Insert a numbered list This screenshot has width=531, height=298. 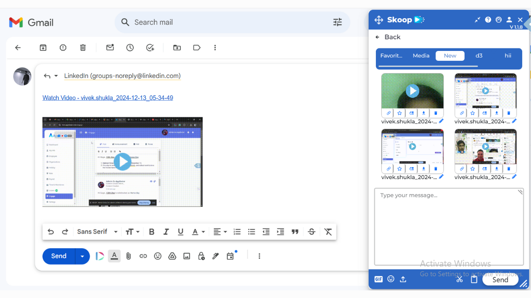click(237, 232)
